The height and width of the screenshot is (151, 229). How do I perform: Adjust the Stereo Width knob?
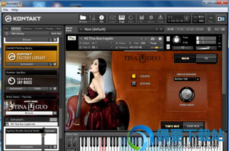tap(187, 95)
